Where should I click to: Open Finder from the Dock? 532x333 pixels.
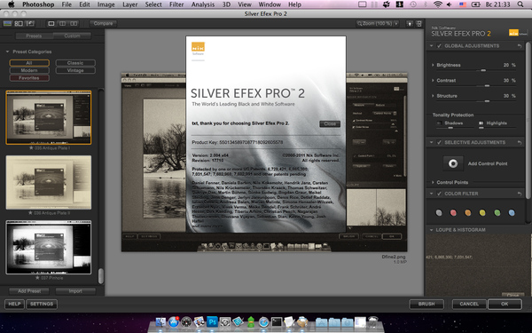(160, 321)
